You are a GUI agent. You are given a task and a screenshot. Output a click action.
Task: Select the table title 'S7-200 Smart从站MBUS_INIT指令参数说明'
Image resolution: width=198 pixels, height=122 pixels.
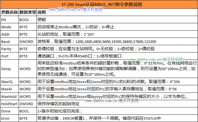[x=102, y=4]
